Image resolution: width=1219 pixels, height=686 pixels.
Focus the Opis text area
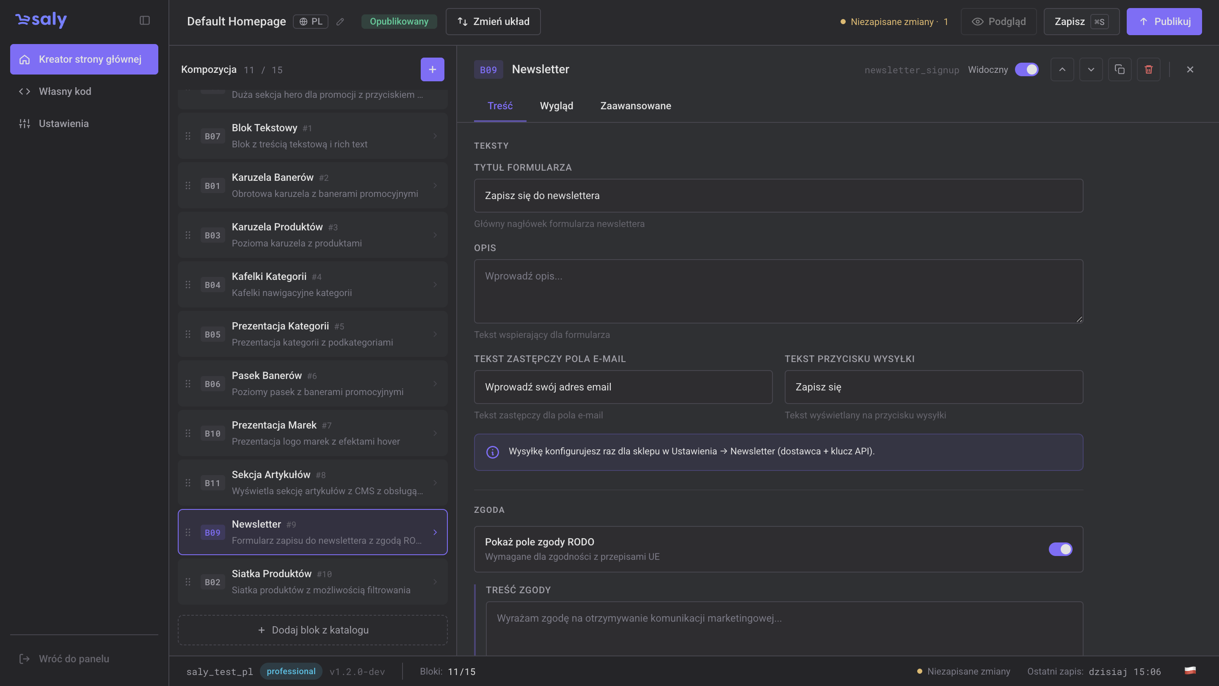(778, 291)
